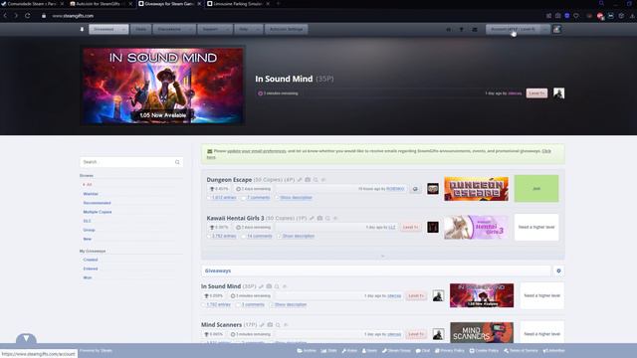The image size is (637, 358).
Task: Click the user avatar in nav bar
Action: click(x=556, y=29)
